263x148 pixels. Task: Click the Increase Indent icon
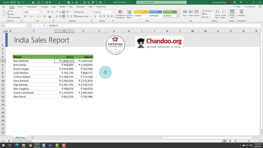tap(71, 16)
